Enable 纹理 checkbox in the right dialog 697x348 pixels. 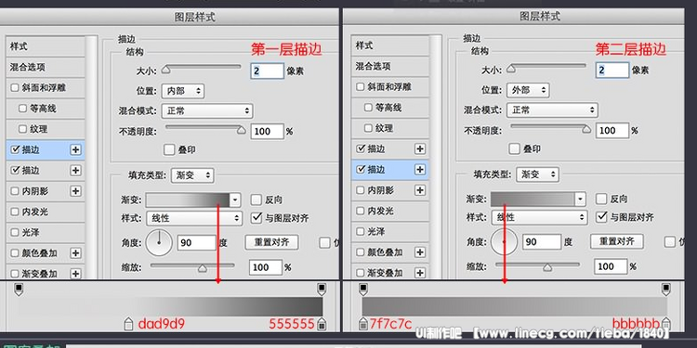coord(368,128)
